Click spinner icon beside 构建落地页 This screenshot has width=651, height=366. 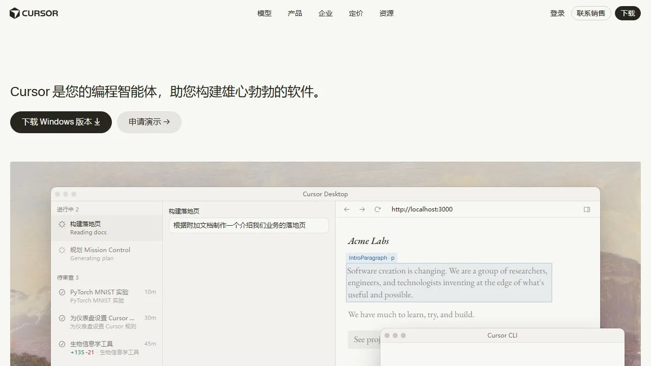pyautogui.click(x=62, y=224)
